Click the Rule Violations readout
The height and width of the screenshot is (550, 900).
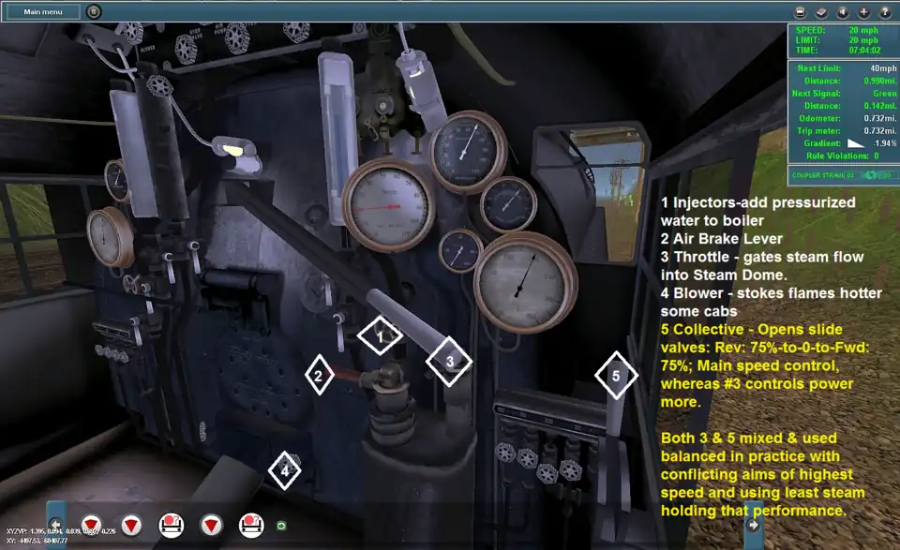coord(842,156)
